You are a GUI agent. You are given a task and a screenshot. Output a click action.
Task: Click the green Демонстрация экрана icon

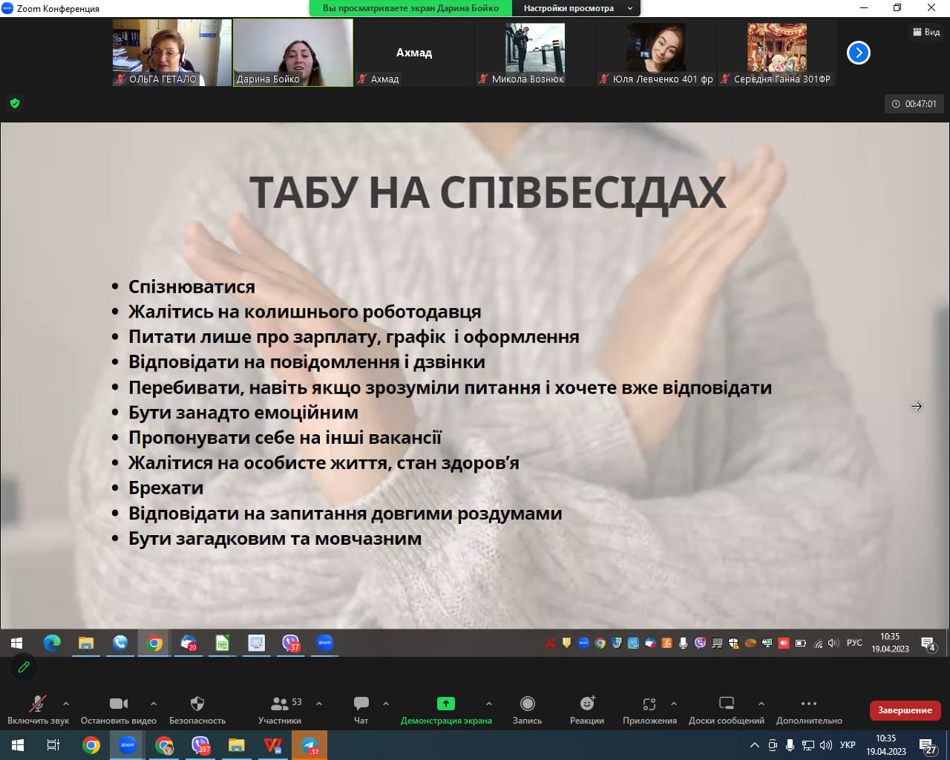[446, 704]
